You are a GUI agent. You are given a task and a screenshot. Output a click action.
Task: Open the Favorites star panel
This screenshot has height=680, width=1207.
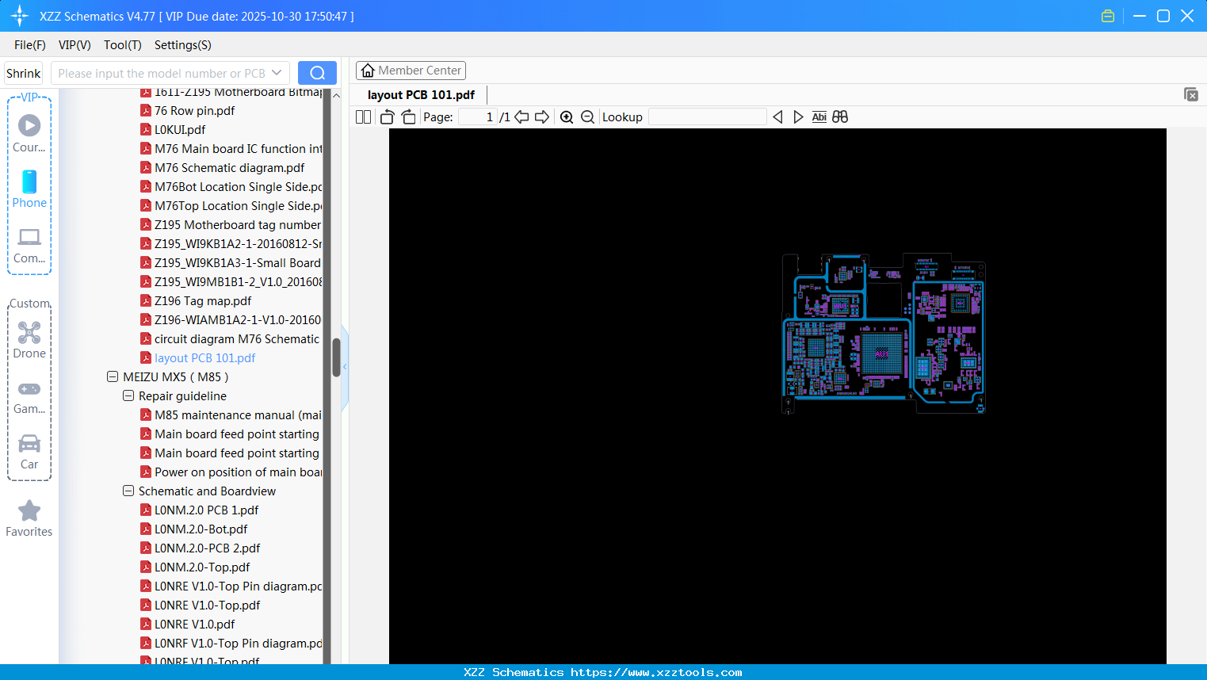coord(29,518)
